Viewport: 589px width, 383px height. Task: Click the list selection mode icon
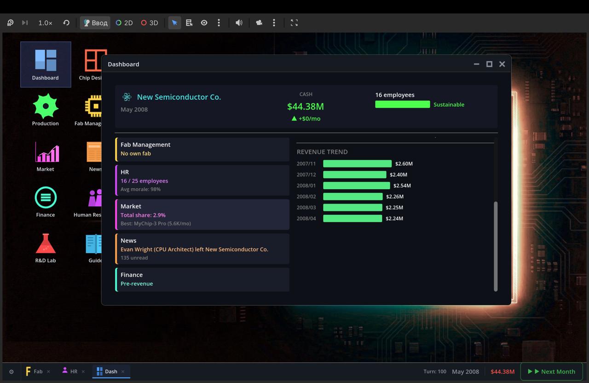click(189, 23)
